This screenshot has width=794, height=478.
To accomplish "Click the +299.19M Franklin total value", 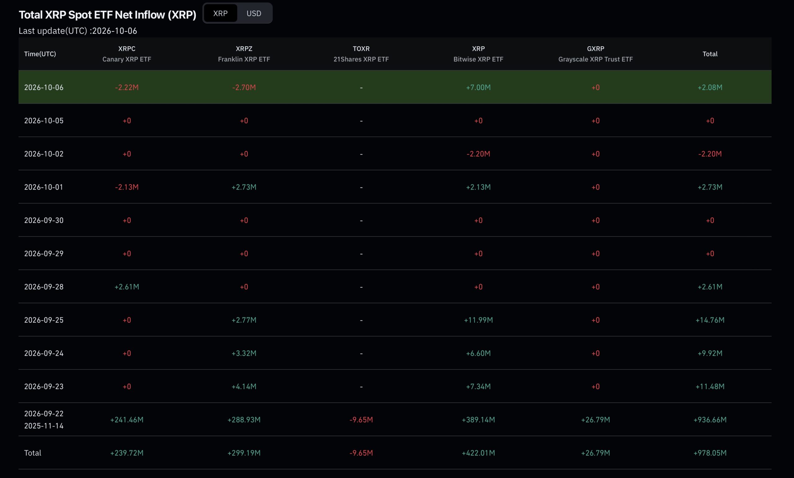I will click(x=244, y=453).
